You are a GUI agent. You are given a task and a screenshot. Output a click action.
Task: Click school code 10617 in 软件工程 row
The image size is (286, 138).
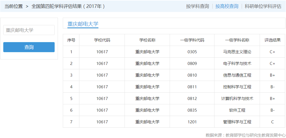(102, 110)
